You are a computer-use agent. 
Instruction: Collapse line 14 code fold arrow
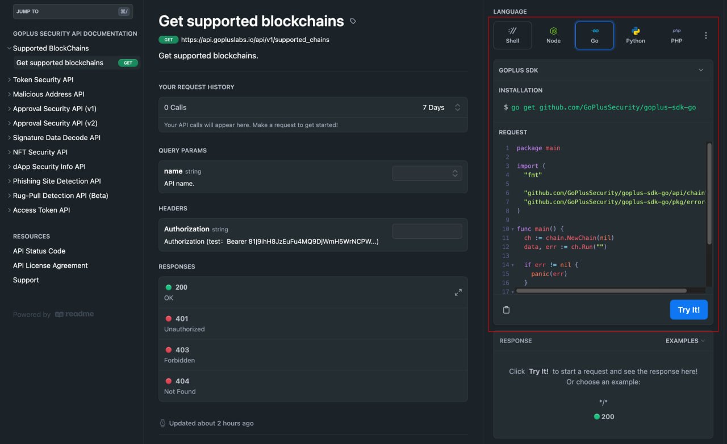pos(512,265)
